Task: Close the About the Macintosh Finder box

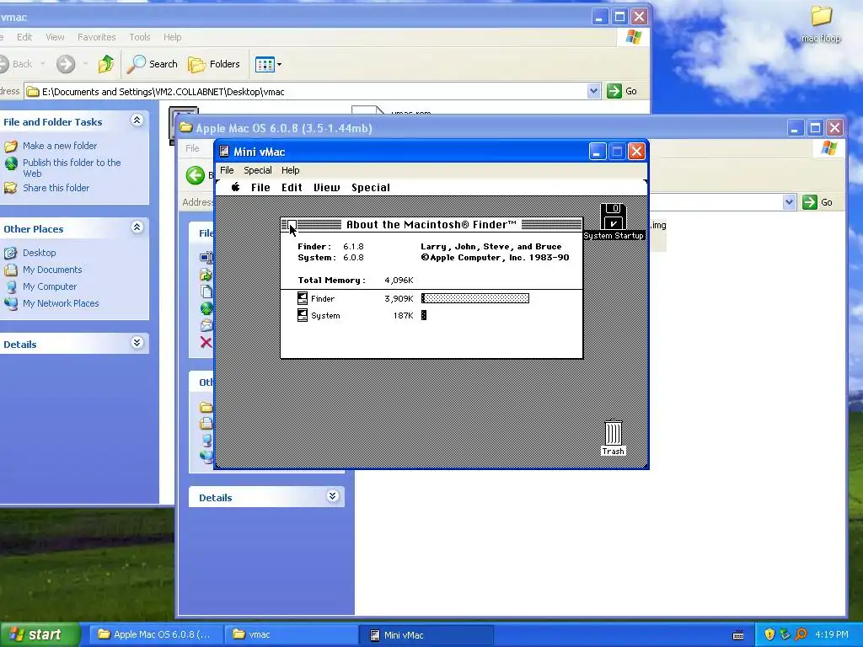Action: pyautogui.click(x=292, y=224)
